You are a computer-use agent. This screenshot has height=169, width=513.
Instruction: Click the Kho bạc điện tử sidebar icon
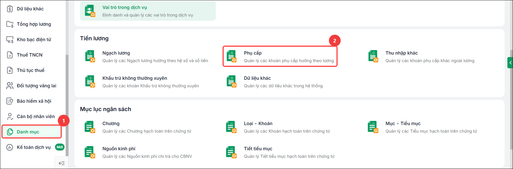[x=10, y=40]
